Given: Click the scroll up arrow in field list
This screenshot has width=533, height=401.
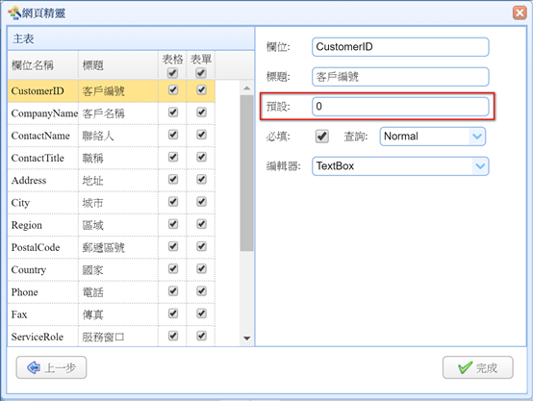Looking at the screenshot, I should click(247, 88).
